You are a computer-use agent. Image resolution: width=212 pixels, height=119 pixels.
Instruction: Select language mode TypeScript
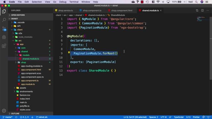(179, 117)
